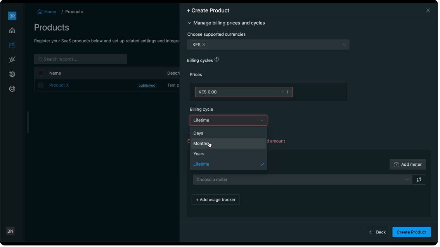This screenshot has width=440, height=247.
Task: Click the refresh meters icon button
Action: coord(419,180)
